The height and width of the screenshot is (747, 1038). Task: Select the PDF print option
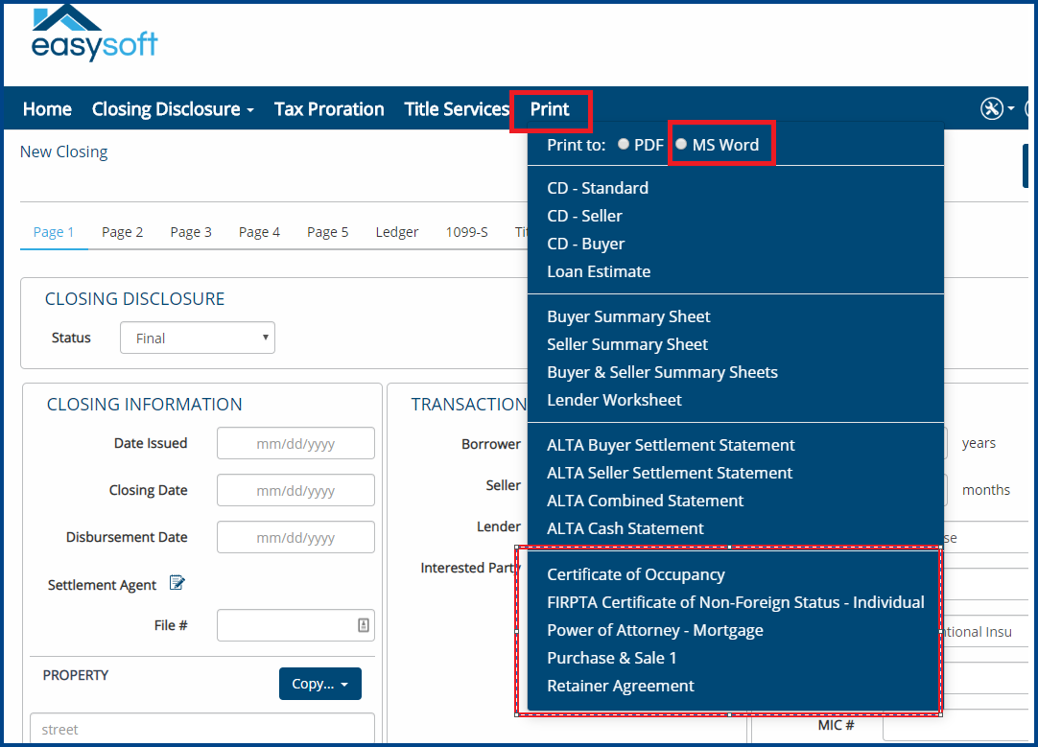pyautogui.click(x=624, y=144)
